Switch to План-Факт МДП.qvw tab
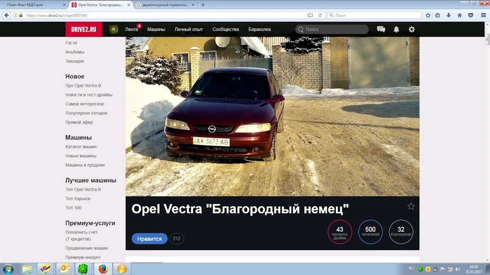 tap(34, 5)
